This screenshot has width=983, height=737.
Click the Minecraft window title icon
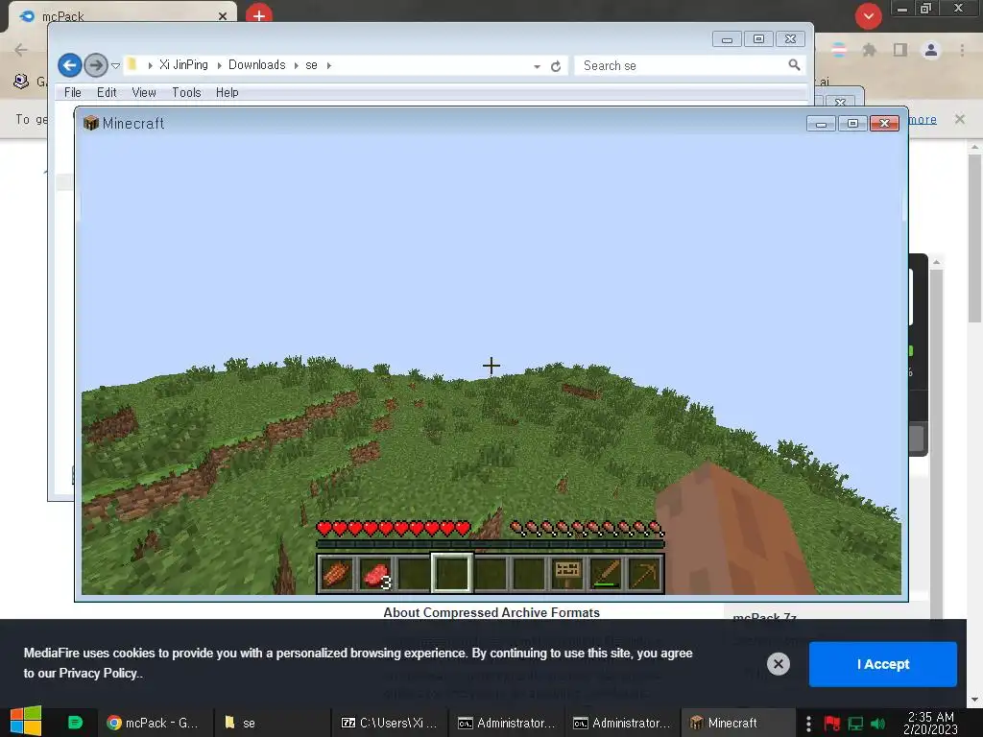(x=91, y=123)
